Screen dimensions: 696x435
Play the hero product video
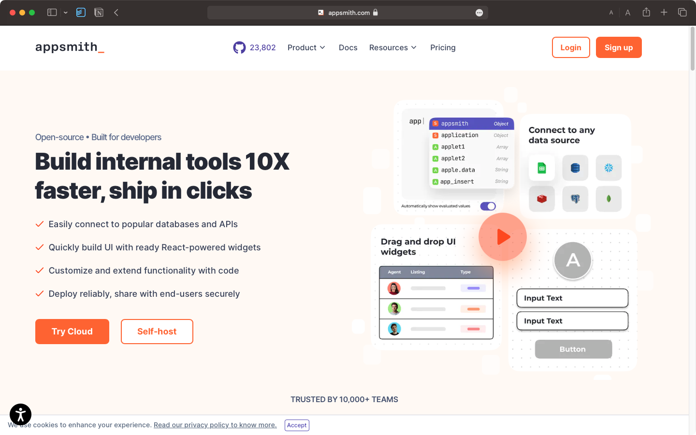point(503,237)
